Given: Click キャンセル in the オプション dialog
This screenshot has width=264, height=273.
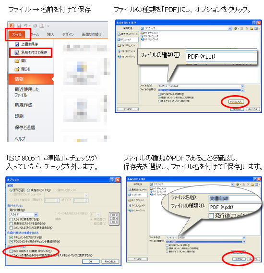Looking at the screenshot, I should 110,261.
